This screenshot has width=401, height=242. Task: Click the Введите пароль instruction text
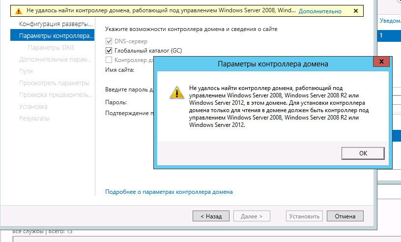tap(129, 90)
